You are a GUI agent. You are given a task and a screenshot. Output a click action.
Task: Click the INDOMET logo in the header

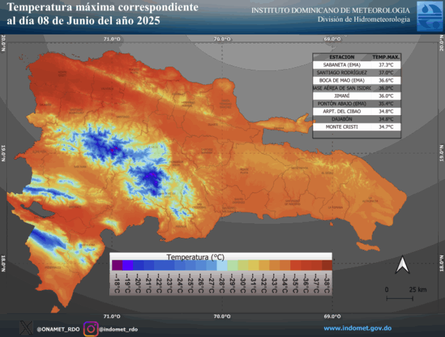click(428, 15)
